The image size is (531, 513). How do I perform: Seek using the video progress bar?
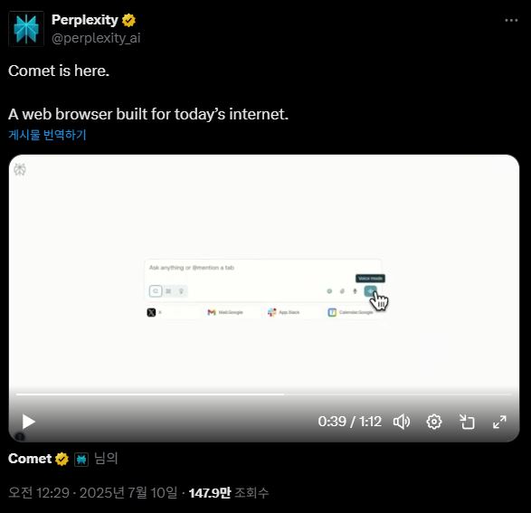pos(263,394)
